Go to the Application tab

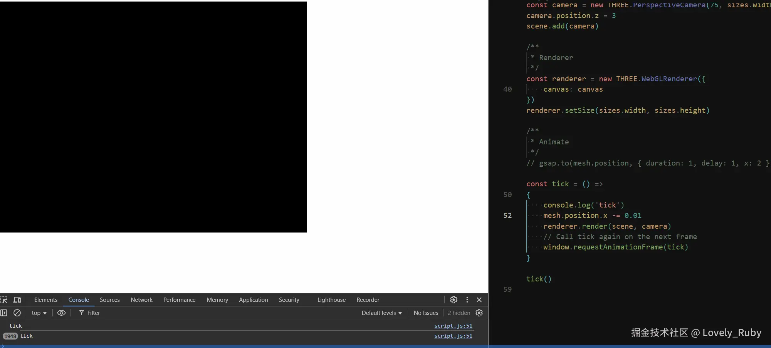tap(254, 300)
